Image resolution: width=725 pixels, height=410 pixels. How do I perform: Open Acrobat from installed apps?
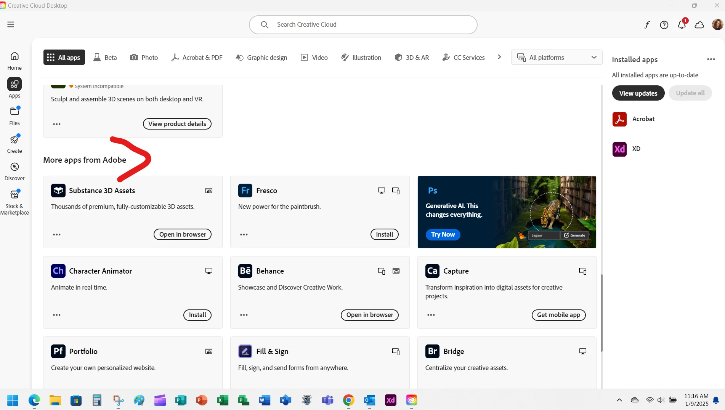pyautogui.click(x=634, y=119)
